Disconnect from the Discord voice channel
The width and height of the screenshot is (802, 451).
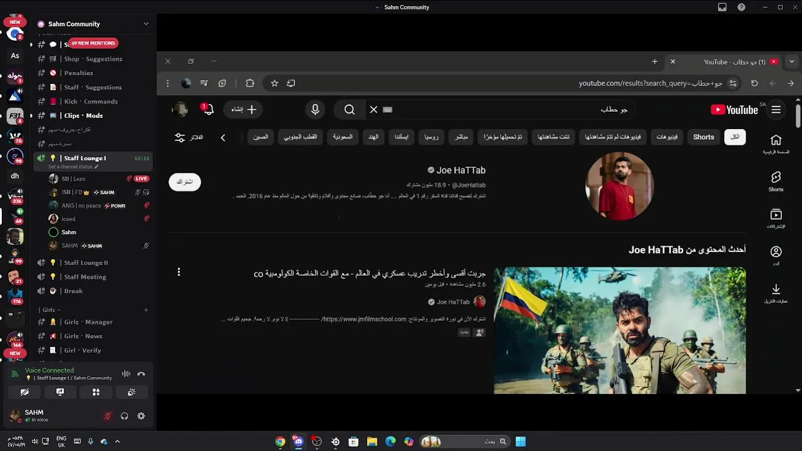point(141,374)
